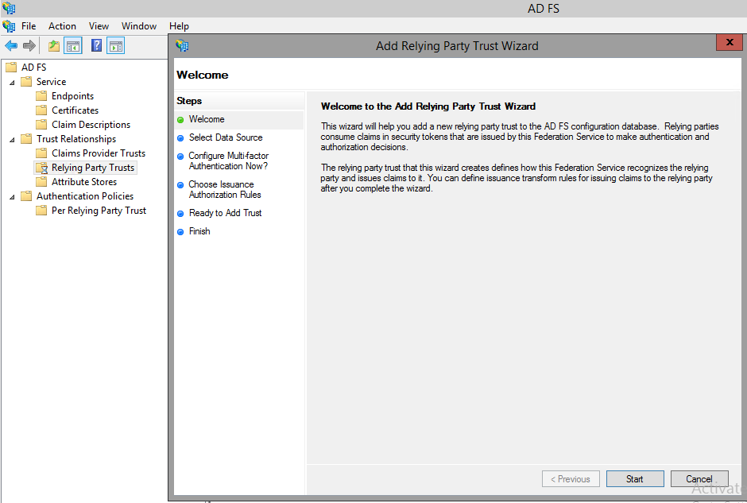Select Attribute Stores in the tree
This screenshot has width=747, height=503.
[83, 182]
